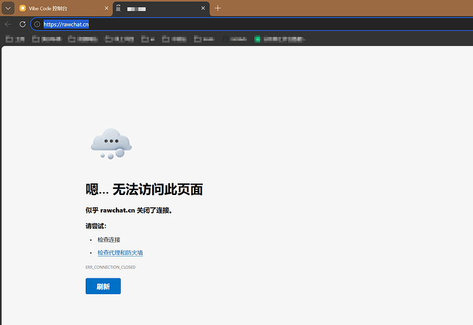The height and width of the screenshot is (325, 473).
Task: Click the blue 刷新 button
Action: (x=103, y=286)
